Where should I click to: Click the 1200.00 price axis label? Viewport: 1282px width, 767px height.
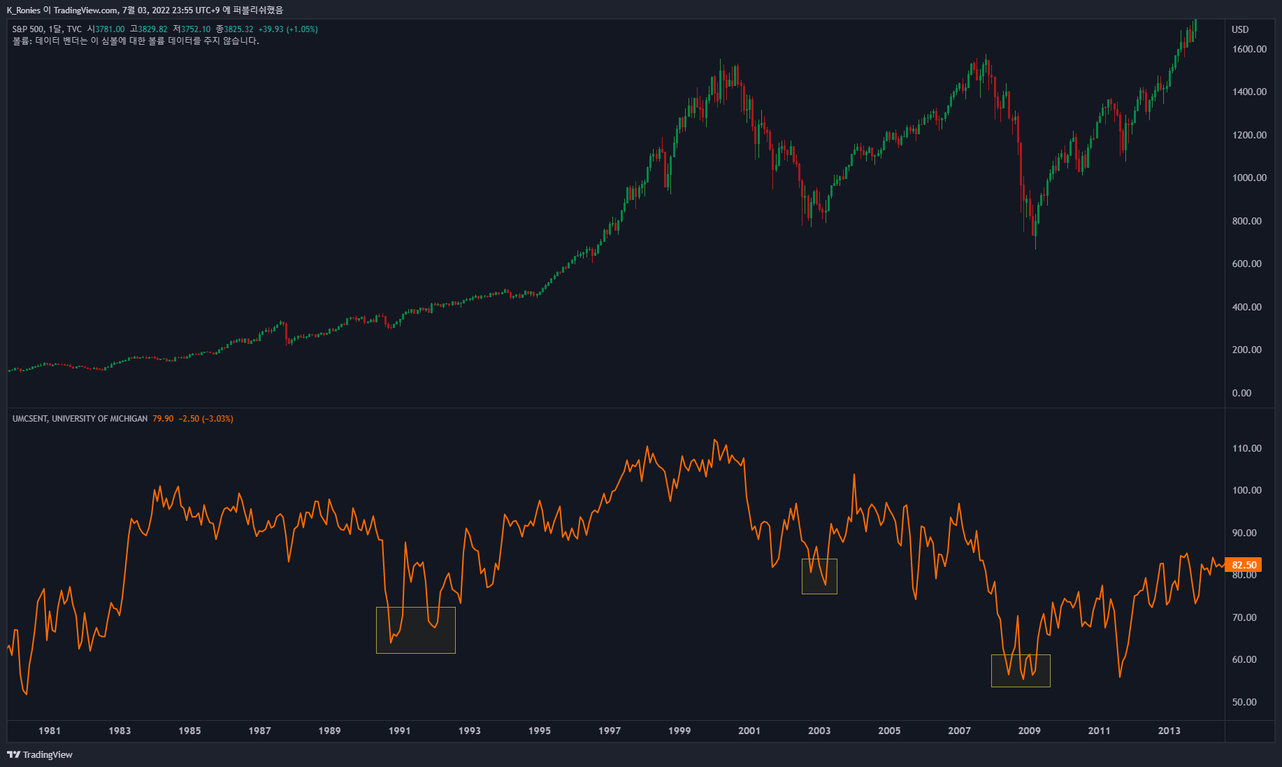(1250, 135)
